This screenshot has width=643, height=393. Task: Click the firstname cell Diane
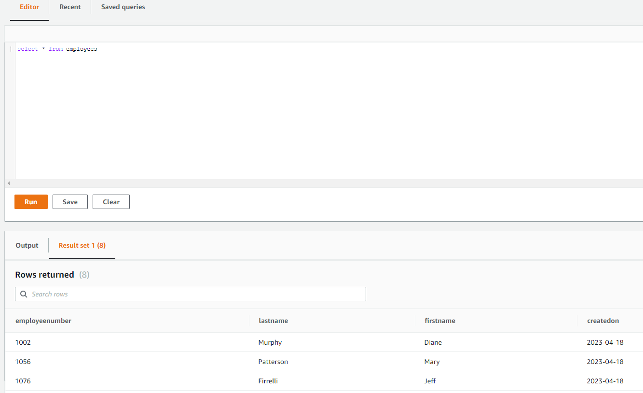[x=433, y=342]
